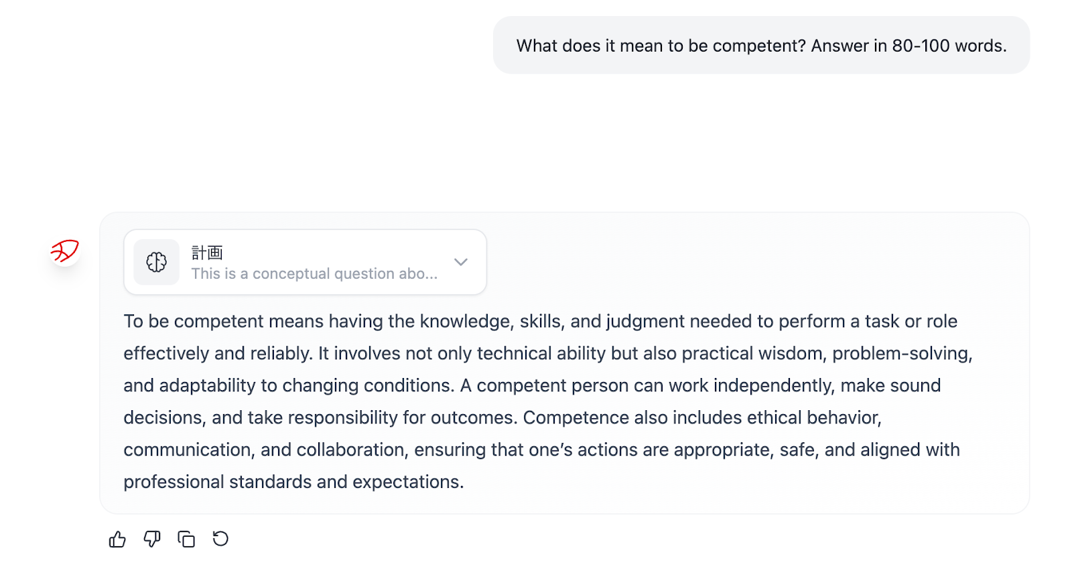
Task: Dislike the response with thumbs down
Action: coord(152,539)
